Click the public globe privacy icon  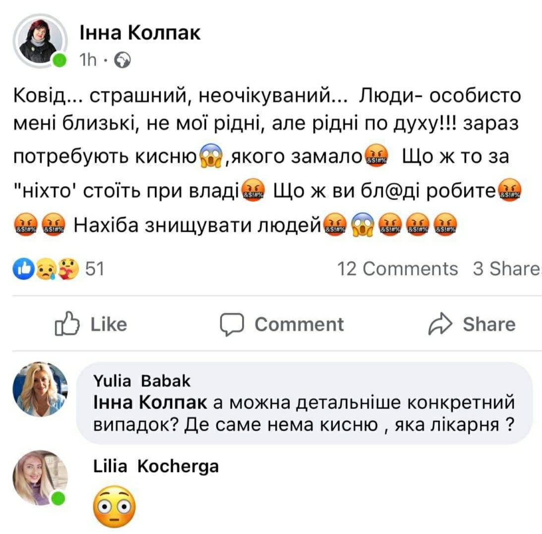[122, 60]
